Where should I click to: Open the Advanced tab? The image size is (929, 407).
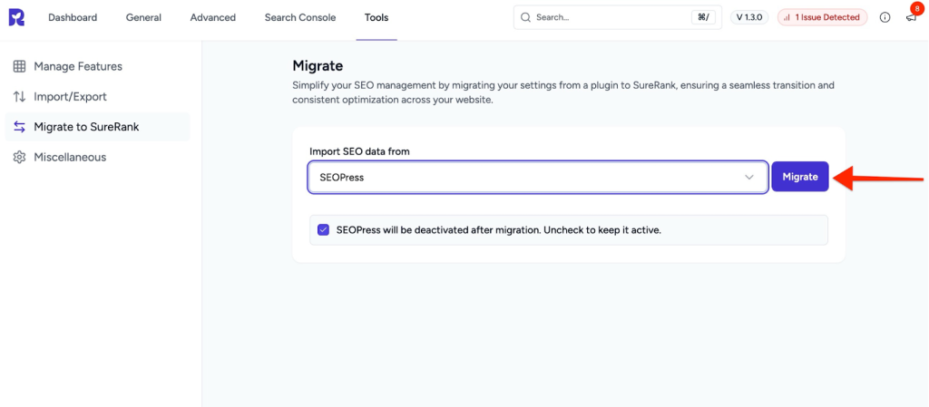coord(212,18)
